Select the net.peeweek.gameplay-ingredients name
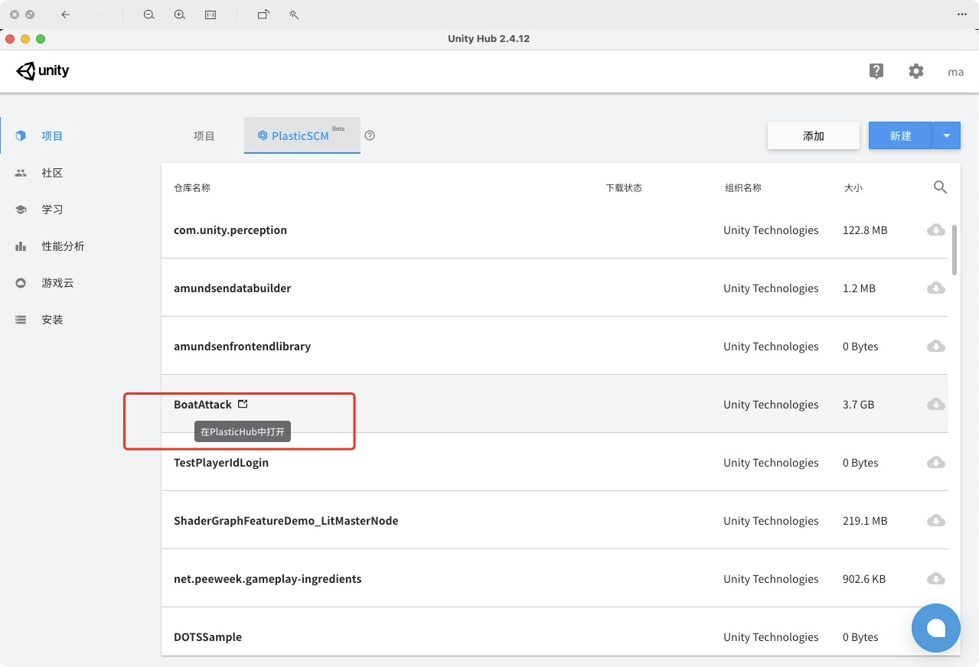Screen dimensions: 979x667 pos(268,579)
